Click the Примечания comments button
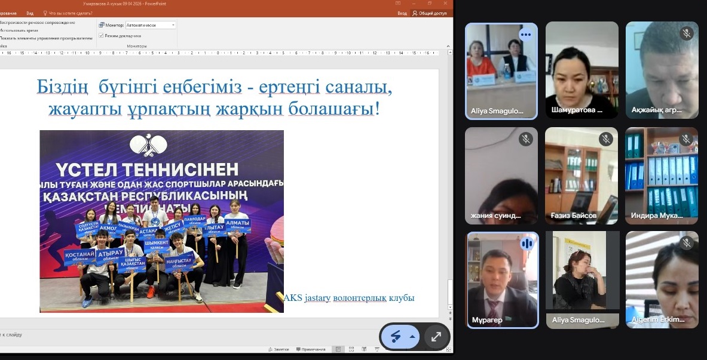 coord(311,349)
